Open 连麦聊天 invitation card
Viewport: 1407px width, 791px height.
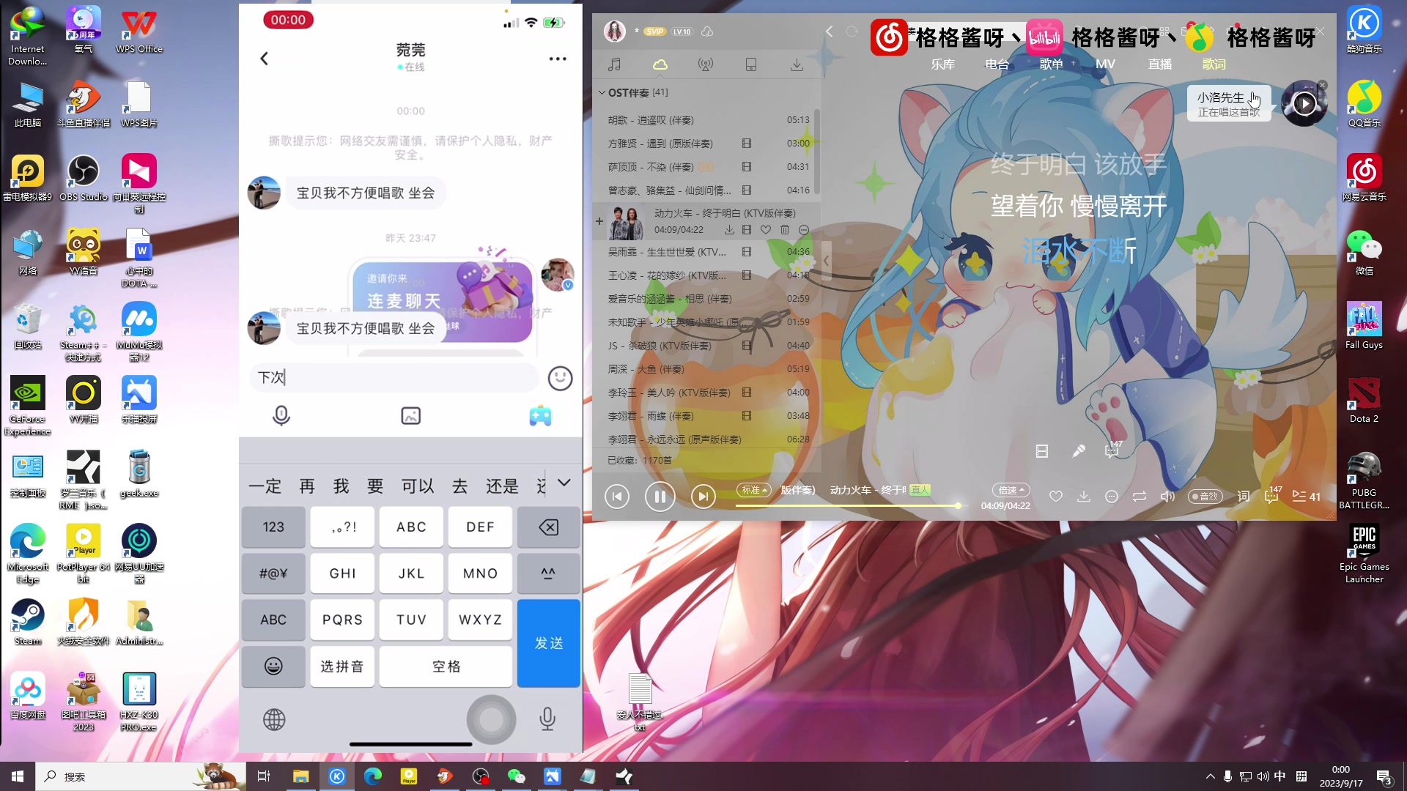click(x=443, y=301)
